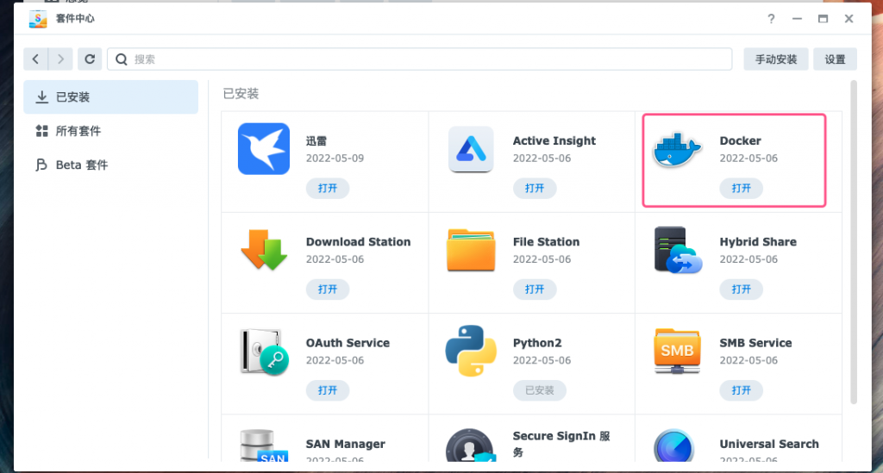Click the SAN Manager package name

(345, 445)
